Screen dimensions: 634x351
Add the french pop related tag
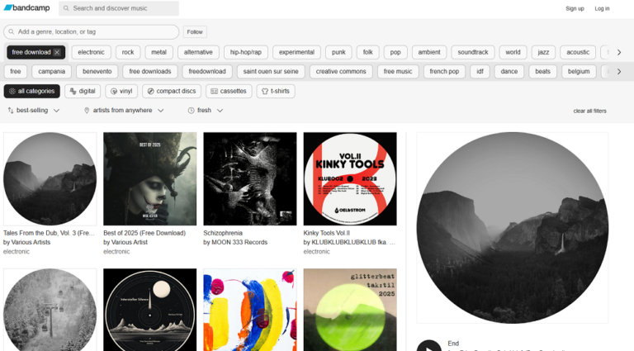[x=444, y=72]
